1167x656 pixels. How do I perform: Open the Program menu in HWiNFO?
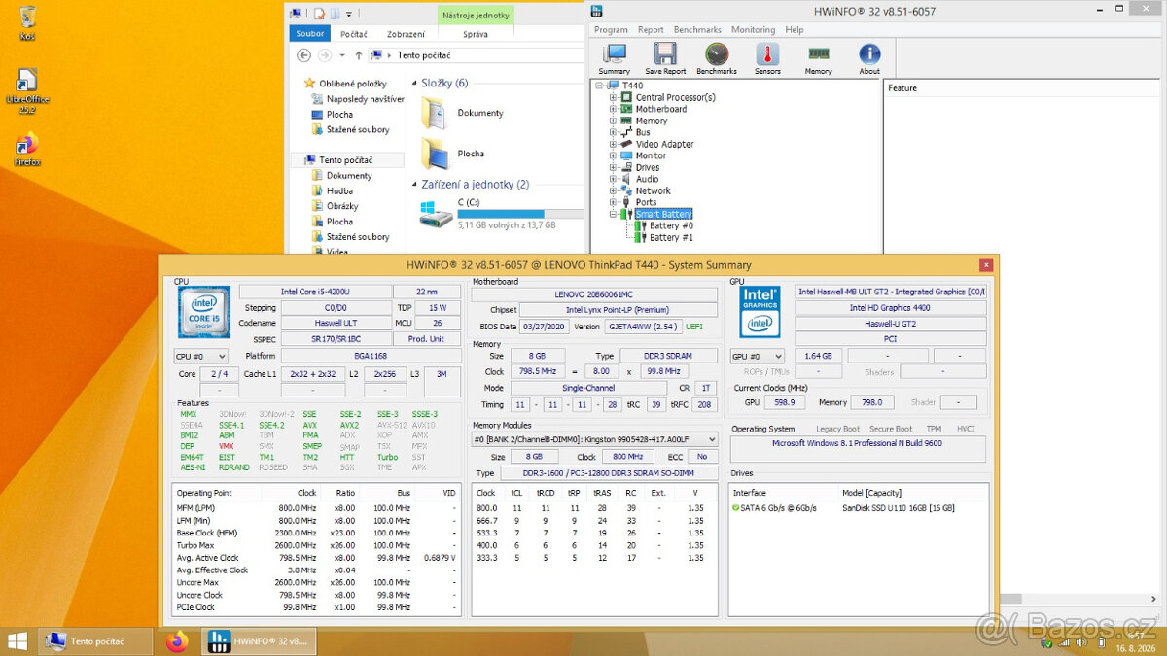click(x=611, y=30)
